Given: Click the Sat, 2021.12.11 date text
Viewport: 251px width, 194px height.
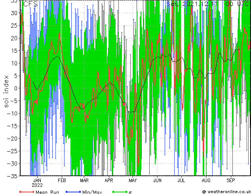Looking at the screenshot, I should click(x=192, y=4).
